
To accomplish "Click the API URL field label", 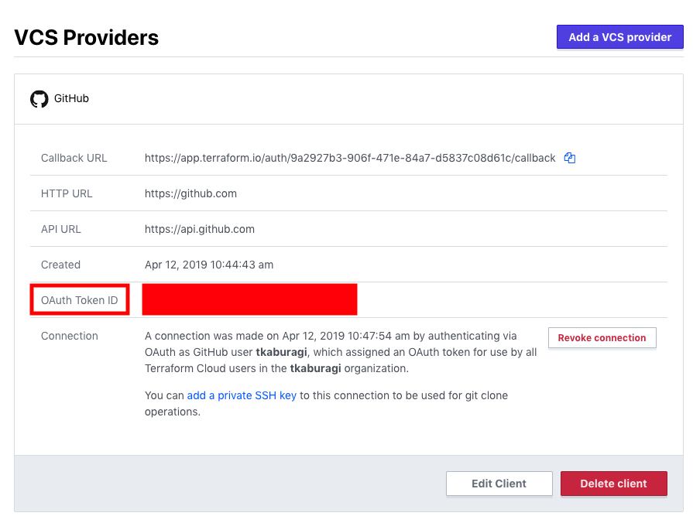I will coord(61,229).
